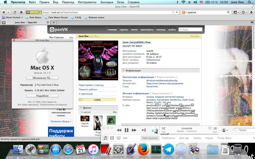Open the search engine selector dropdown
255x159 pixels.
tap(185, 12)
